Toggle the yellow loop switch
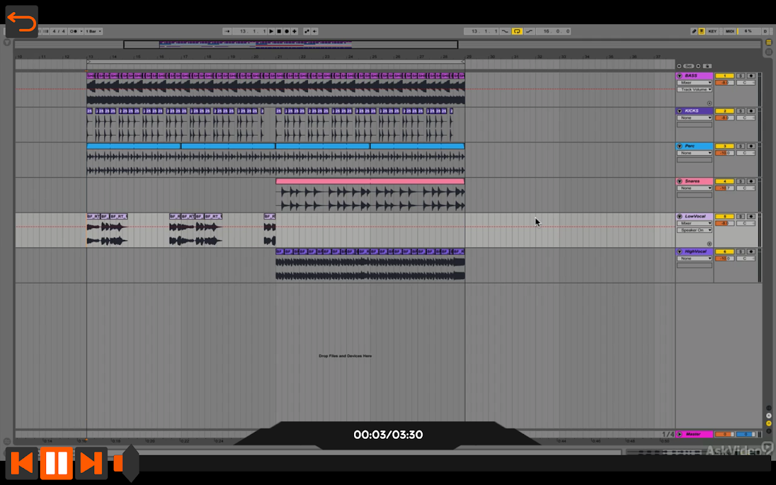776x485 pixels. tap(517, 31)
